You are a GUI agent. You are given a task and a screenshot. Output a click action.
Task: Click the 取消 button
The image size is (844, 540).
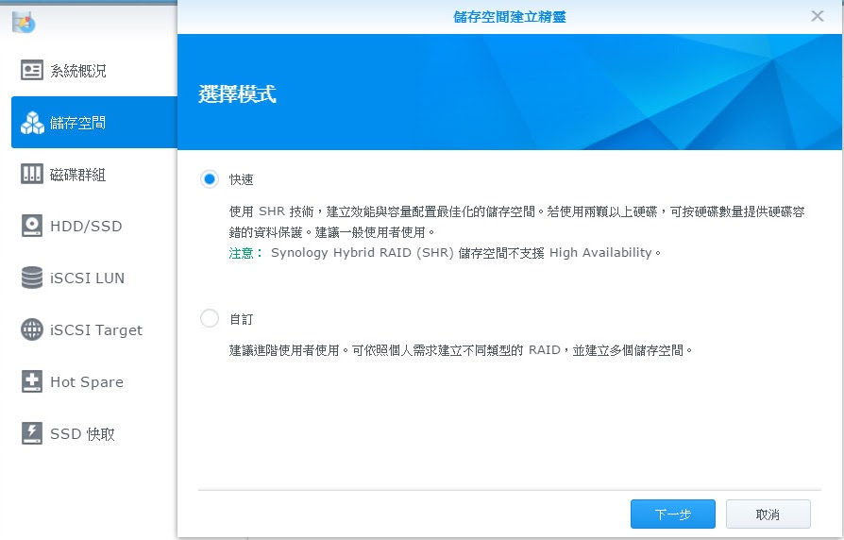(x=768, y=515)
